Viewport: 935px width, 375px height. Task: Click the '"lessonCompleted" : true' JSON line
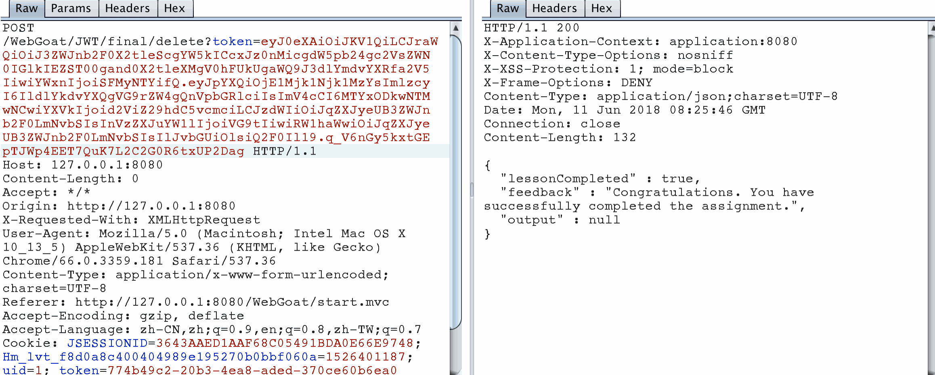(x=600, y=178)
